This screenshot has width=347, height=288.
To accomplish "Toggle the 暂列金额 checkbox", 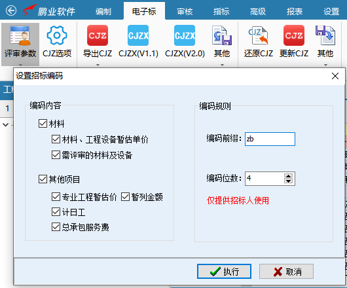I will pos(125,196).
